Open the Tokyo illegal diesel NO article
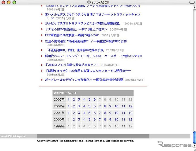Image resolution: width=196 pixels, height=151 pixels. point(74,50)
